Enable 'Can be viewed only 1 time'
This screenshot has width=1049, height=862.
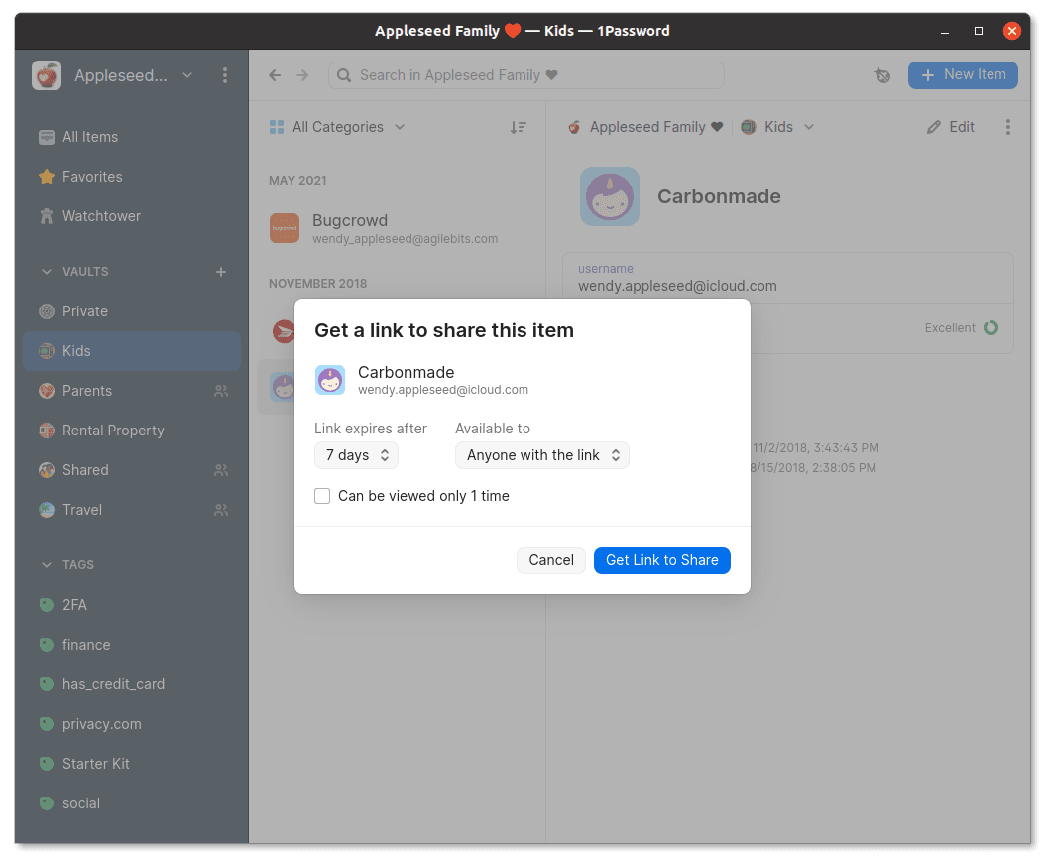322,495
